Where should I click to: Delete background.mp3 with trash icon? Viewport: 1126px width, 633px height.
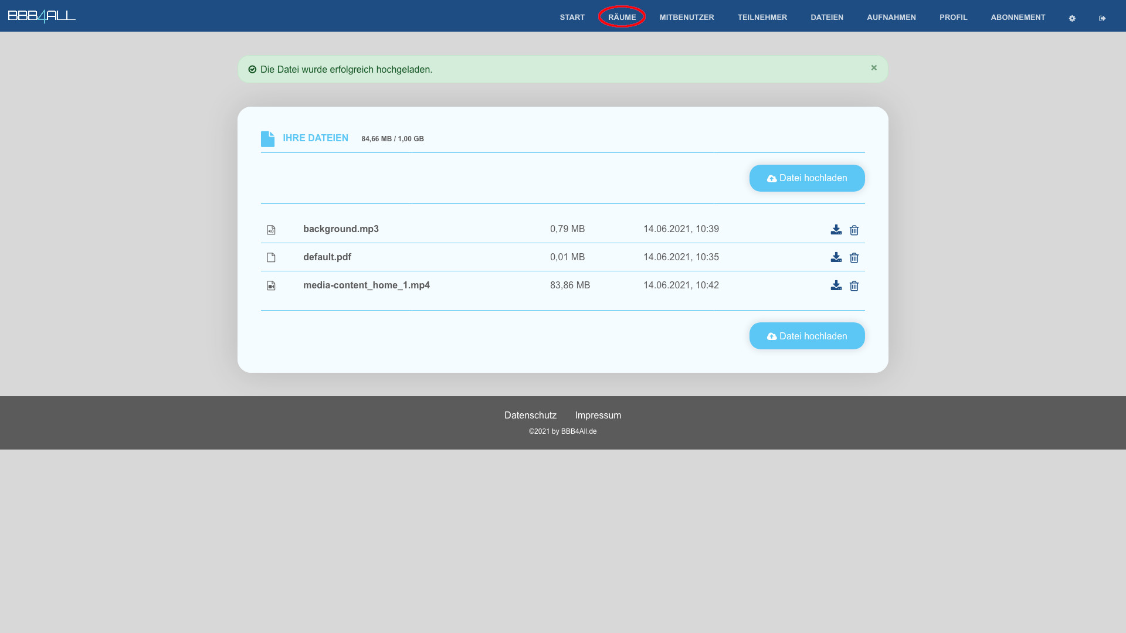[x=854, y=230]
